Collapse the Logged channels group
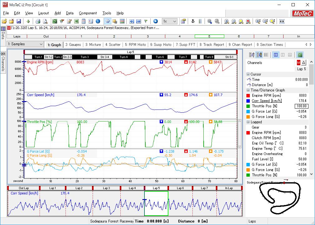The image size is (315, 225). pos(248,122)
